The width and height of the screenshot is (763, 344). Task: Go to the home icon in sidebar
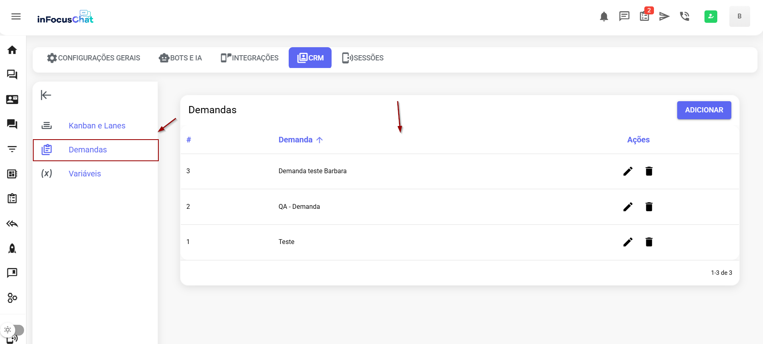pyautogui.click(x=12, y=50)
